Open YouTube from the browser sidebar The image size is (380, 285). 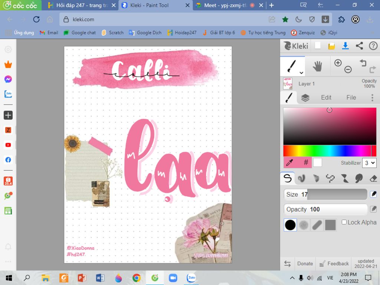tap(8, 145)
